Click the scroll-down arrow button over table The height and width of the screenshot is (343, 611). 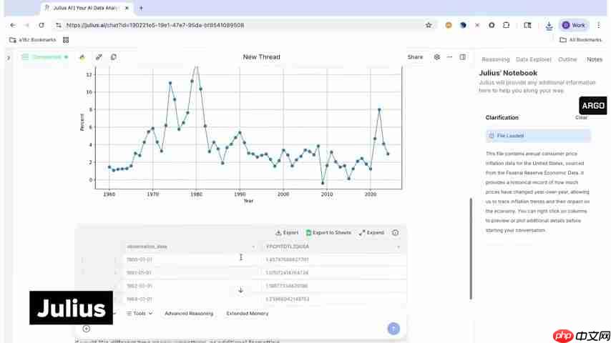[240, 290]
